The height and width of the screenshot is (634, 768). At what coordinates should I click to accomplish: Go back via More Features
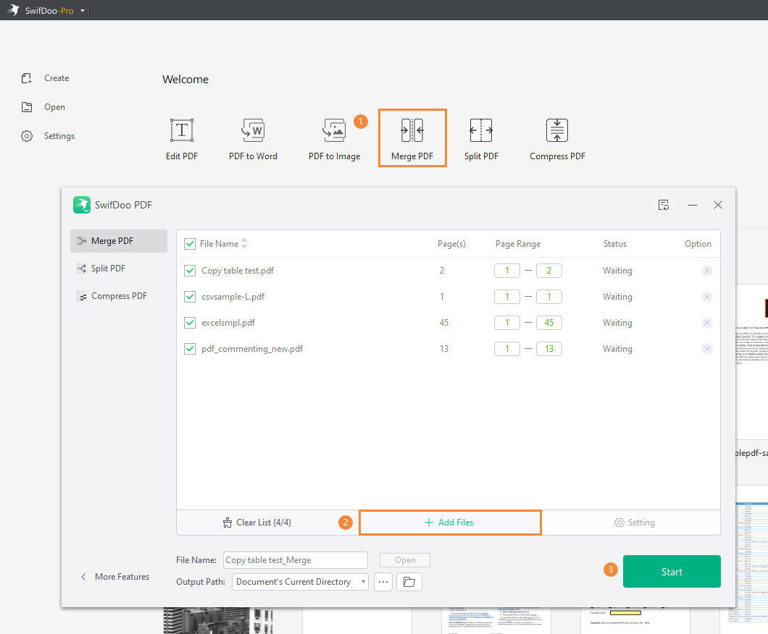(x=115, y=577)
